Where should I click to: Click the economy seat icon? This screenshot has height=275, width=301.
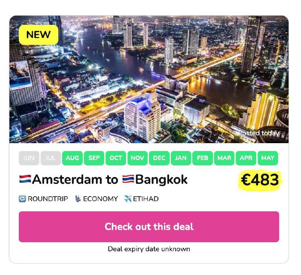click(x=78, y=199)
